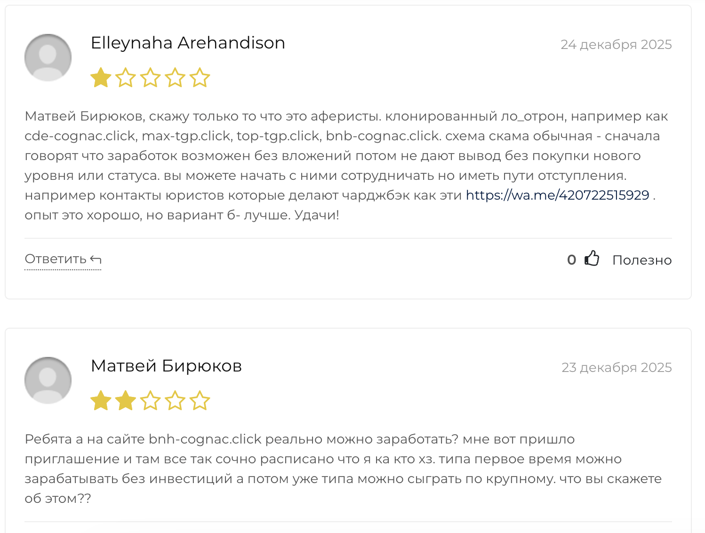Viewport: 705px width, 533px height.
Task: Click fifth star in Матвей's rating
Action: click(x=200, y=401)
